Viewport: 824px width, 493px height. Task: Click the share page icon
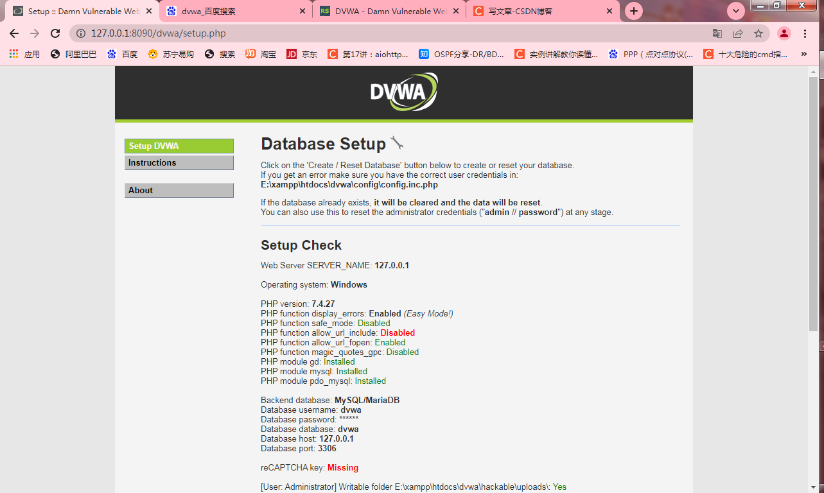[x=737, y=33]
